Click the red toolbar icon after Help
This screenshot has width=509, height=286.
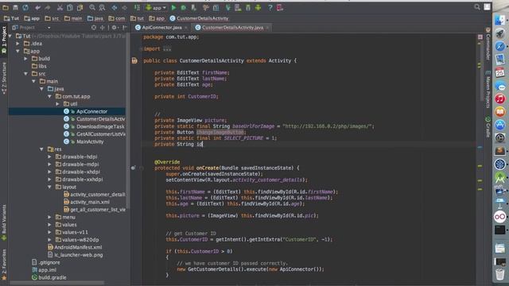[x=279, y=7]
